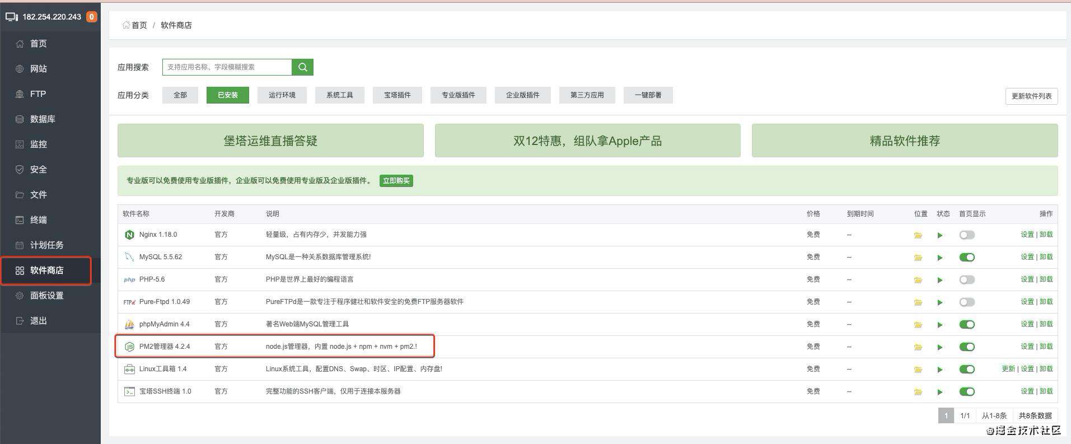The height and width of the screenshot is (444, 1071).
Task: Select the 系统工具 category tab
Action: pos(340,95)
